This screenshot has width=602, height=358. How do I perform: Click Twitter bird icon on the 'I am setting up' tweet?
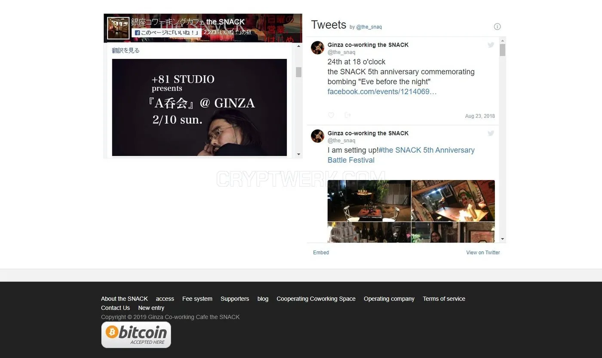(x=491, y=133)
